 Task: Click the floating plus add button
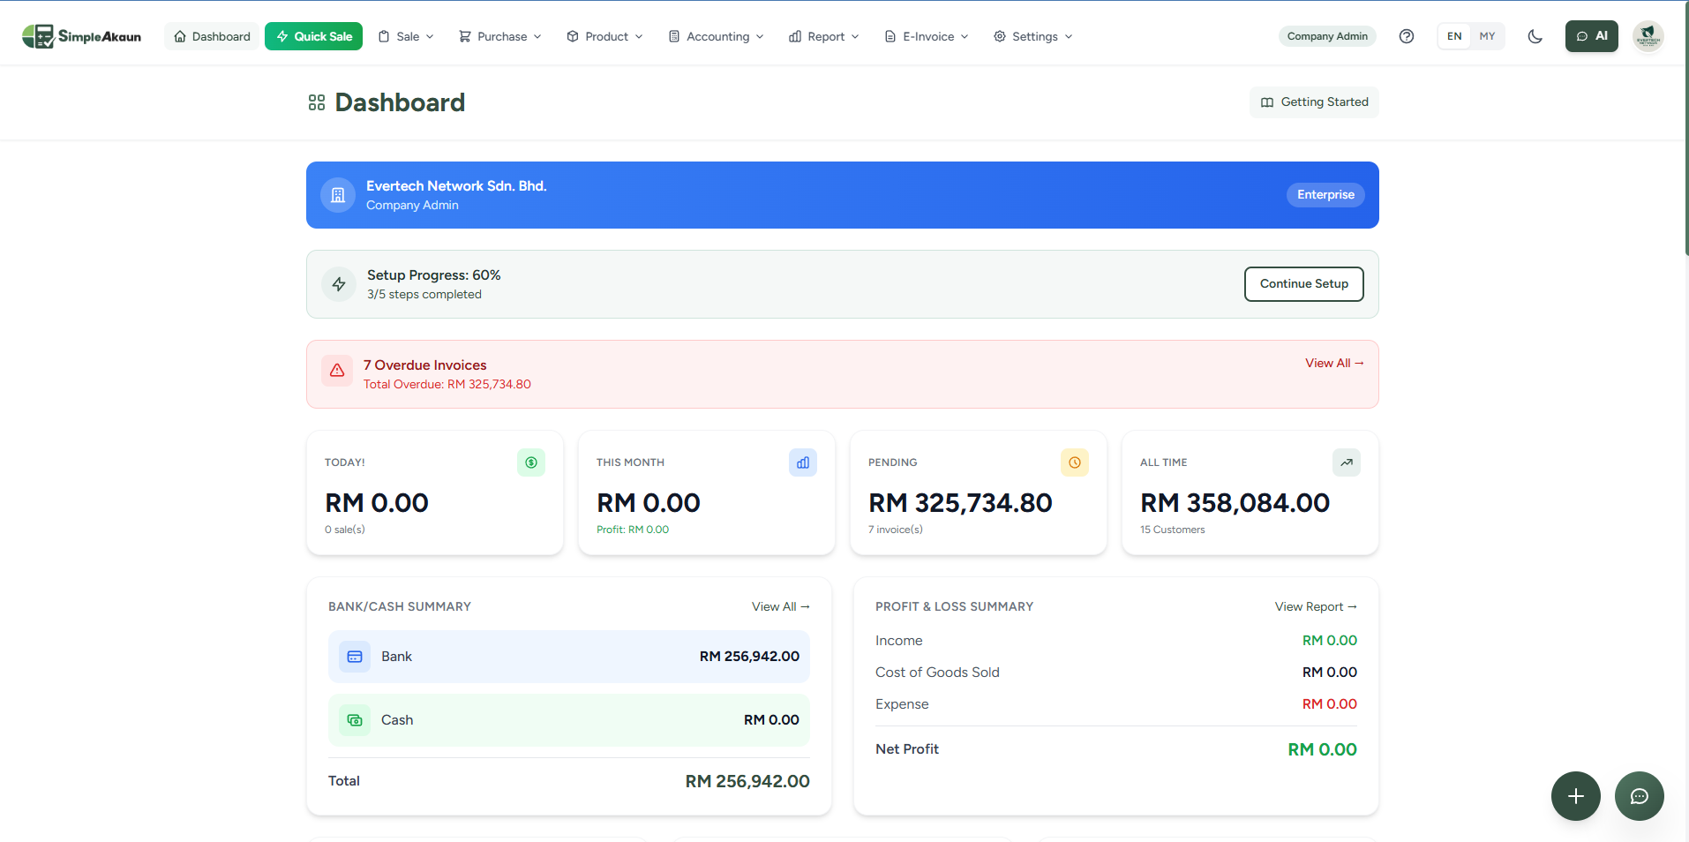pos(1575,796)
